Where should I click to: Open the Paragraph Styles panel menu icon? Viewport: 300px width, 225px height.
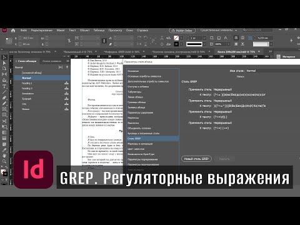point(67,61)
